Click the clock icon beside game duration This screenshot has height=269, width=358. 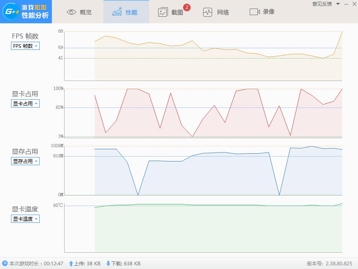[5, 264]
